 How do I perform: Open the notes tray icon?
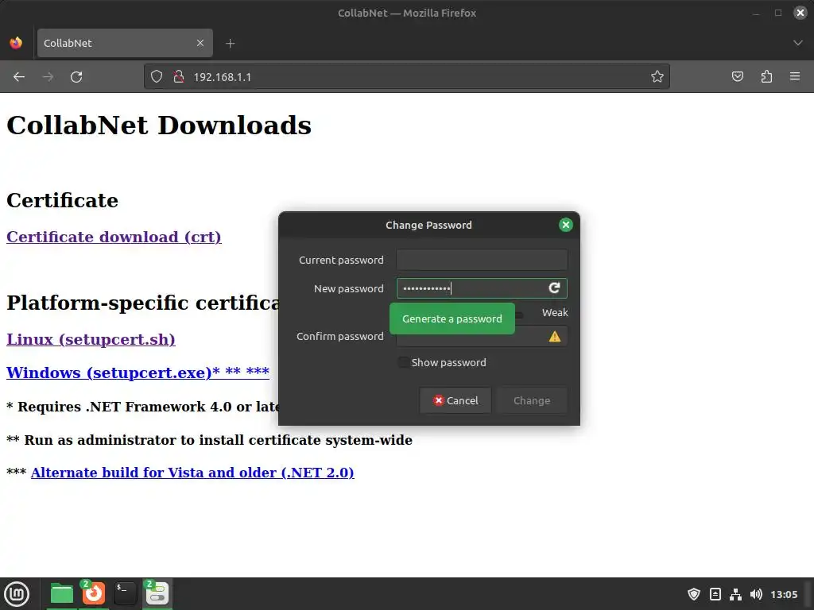click(715, 594)
